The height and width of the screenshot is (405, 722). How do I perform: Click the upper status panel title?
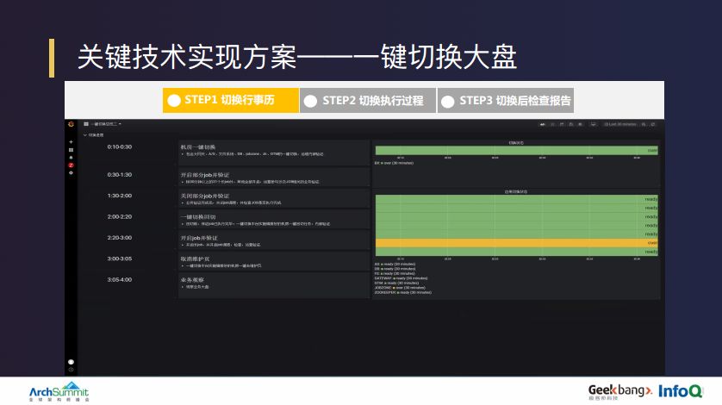pyautogui.click(x=516, y=143)
